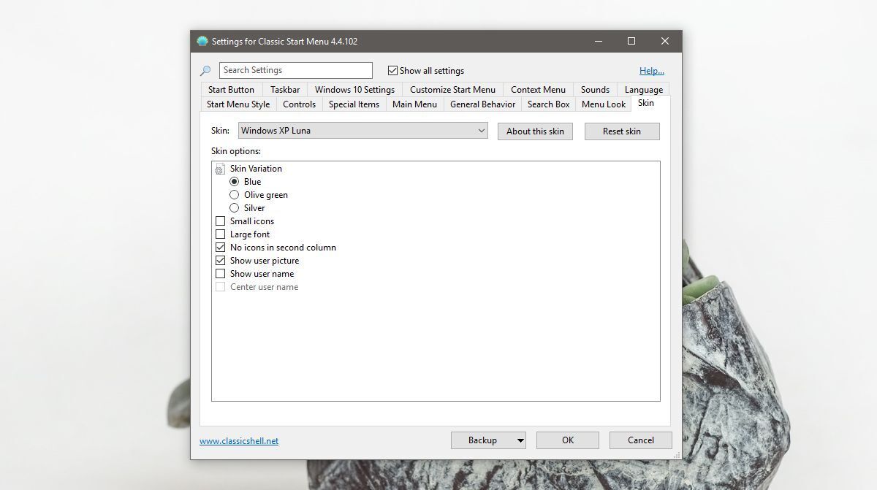Click the search magnifier icon
877x490 pixels.
pos(205,70)
